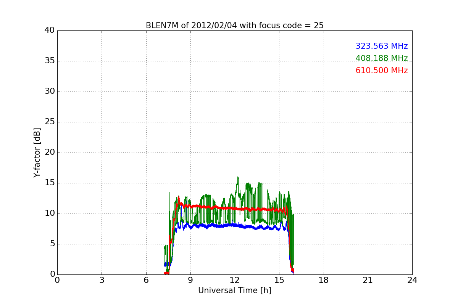
Task: Click the 'Universal Time [h]' axis label
Action: click(234, 291)
